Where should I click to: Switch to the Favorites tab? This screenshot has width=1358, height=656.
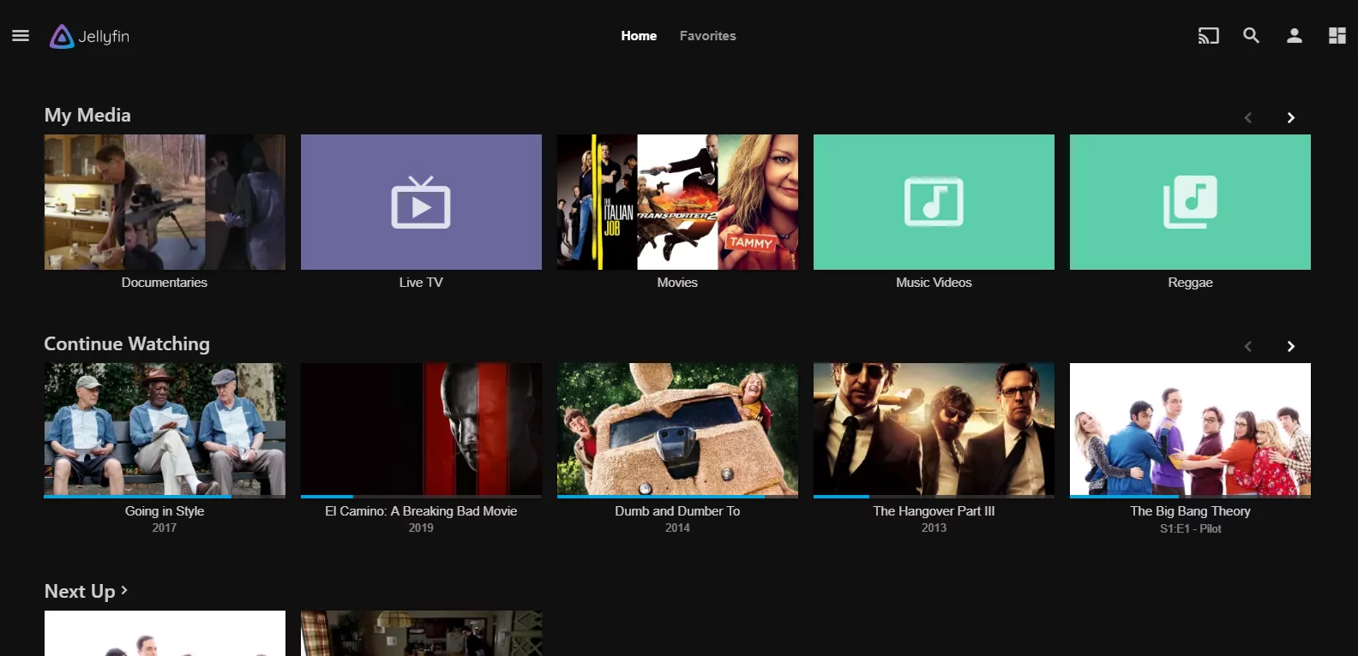(x=707, y=36)
